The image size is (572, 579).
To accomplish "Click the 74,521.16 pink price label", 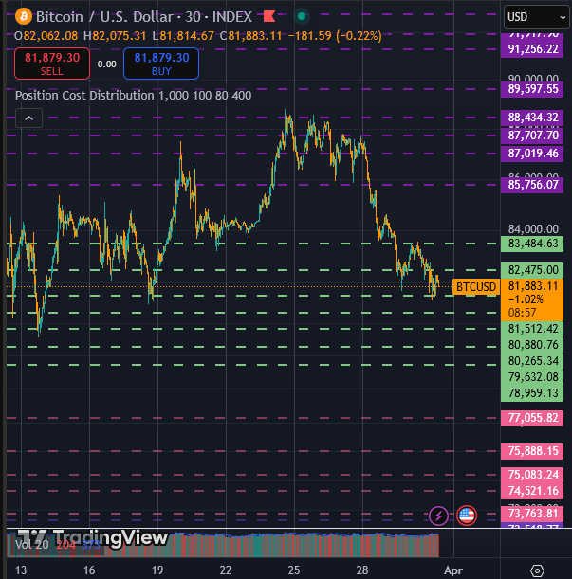I will 532,491.
